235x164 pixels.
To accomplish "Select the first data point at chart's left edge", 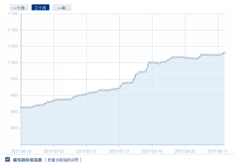I will (21, 108).
